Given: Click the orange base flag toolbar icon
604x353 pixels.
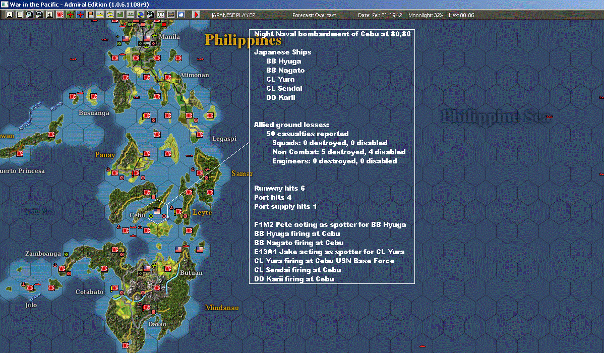Looking at the screenshot, I should [x=90, y=15].
